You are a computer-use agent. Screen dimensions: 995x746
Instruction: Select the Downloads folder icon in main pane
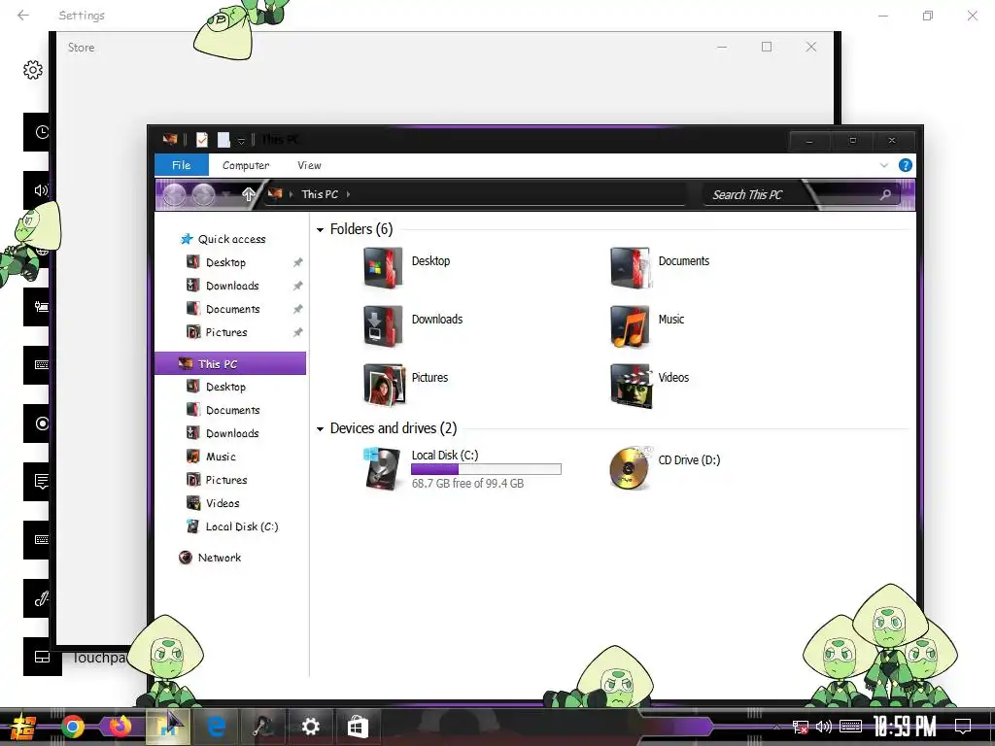tap(383, 326)
